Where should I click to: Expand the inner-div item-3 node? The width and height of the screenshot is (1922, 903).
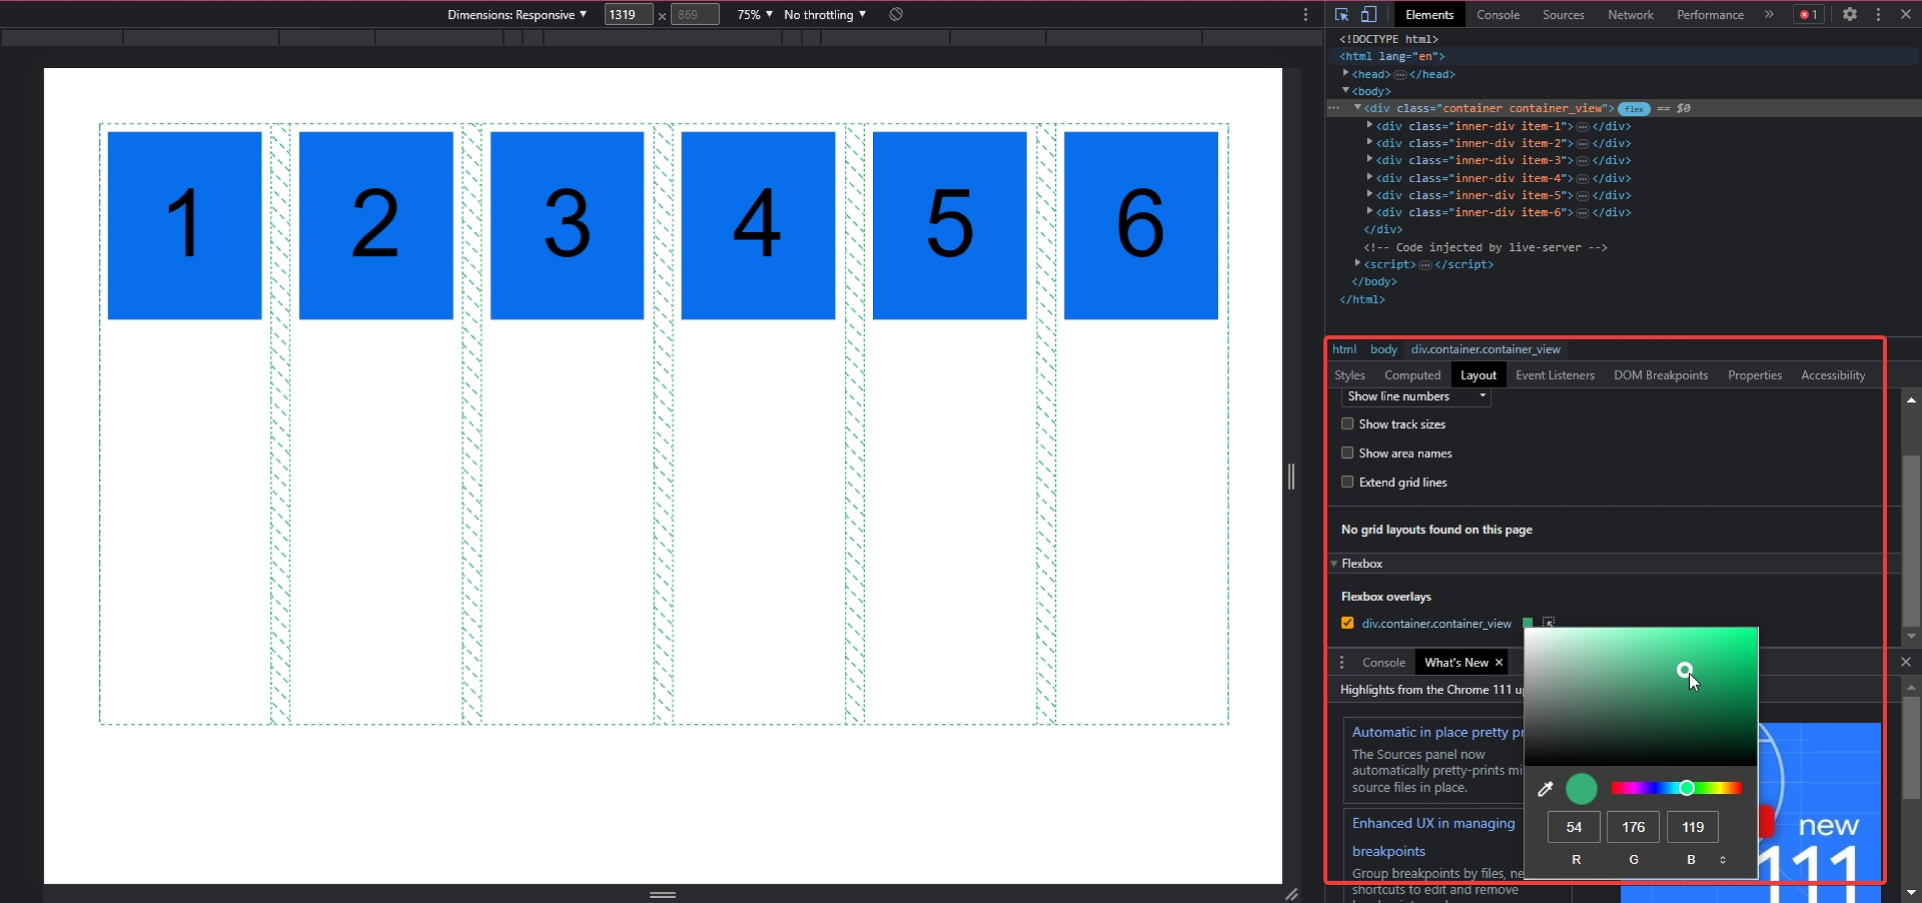point(1369,159)
